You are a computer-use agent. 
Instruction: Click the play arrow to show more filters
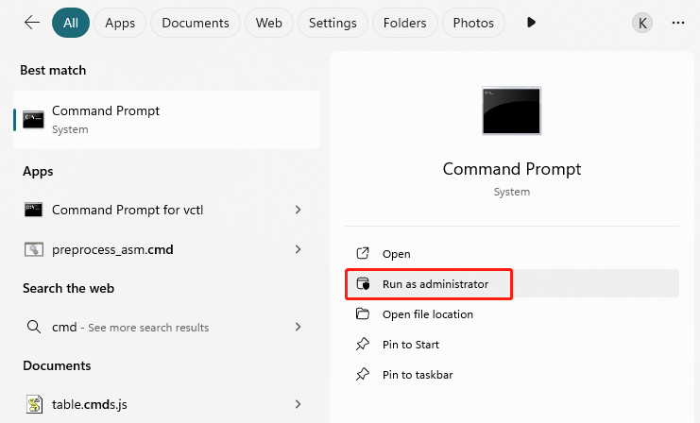(x=531, y=23)
